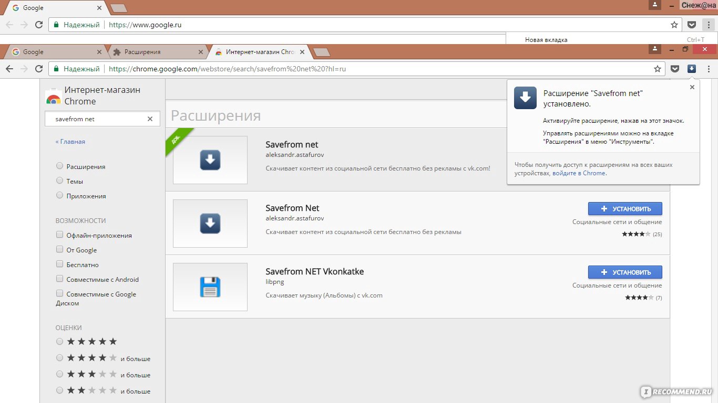Close the Расширения tab
The width and height of the screenshot is (718, 403).
(200, 52)
